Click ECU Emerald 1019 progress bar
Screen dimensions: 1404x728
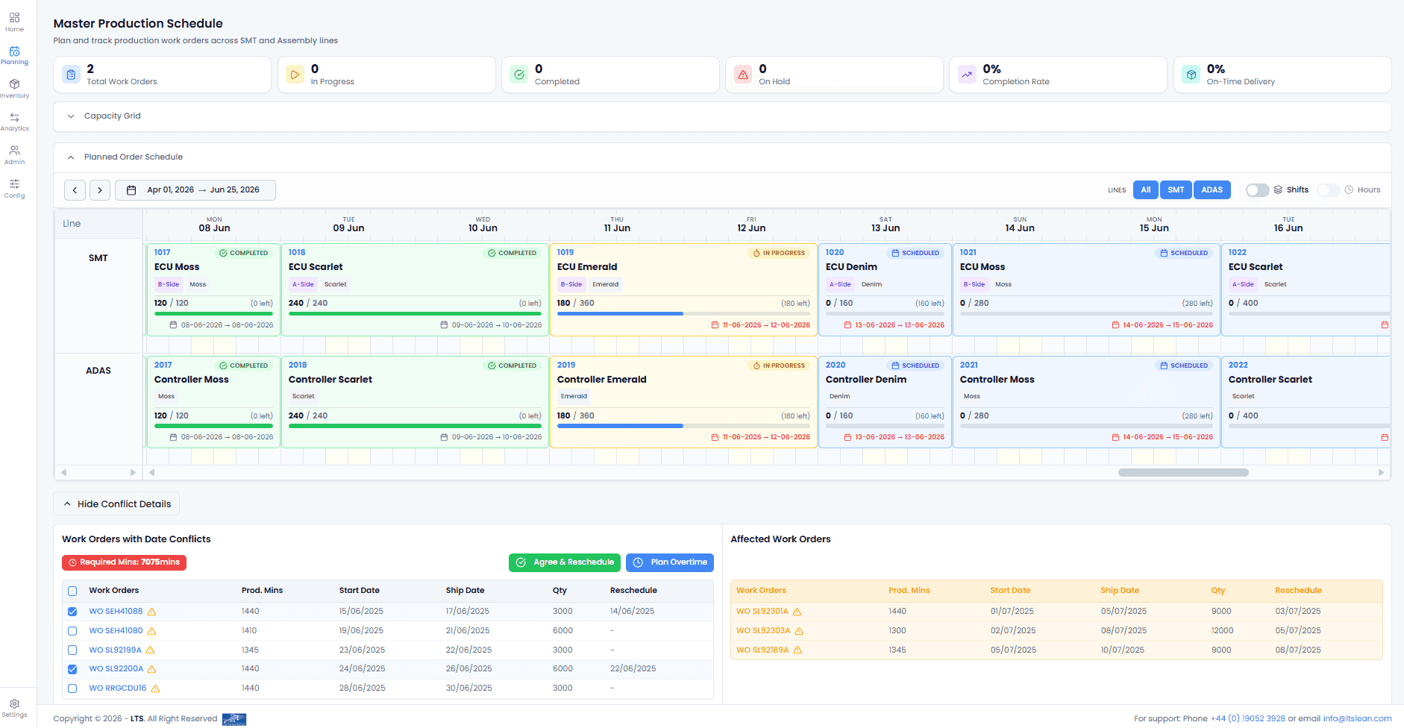(683, 314)
